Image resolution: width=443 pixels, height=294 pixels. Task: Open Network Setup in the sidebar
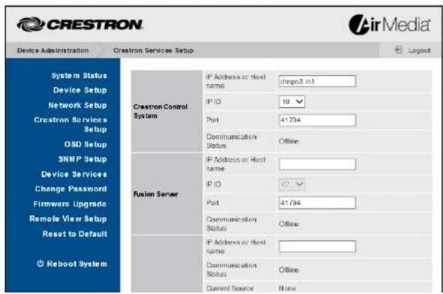pyautogui.click(x=77, y=105)
